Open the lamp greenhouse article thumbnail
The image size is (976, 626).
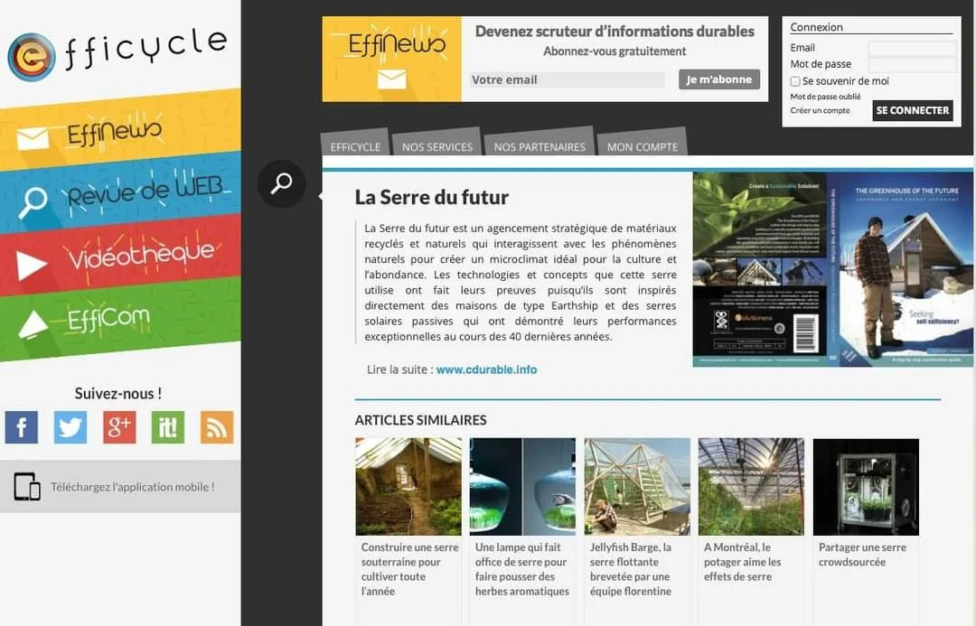(x=523, y=487)
